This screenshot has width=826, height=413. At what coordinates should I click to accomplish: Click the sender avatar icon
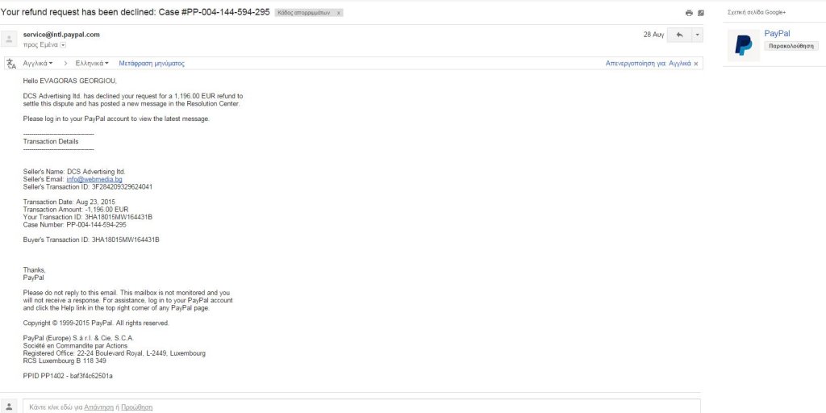coord(9,39)
